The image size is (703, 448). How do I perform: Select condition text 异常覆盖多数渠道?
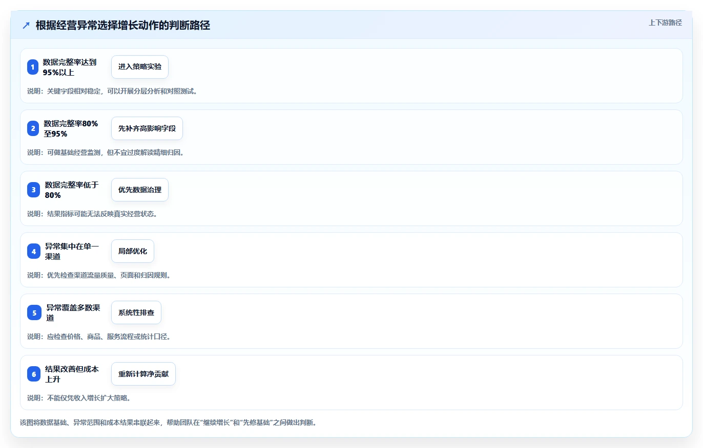pos(73,312)
